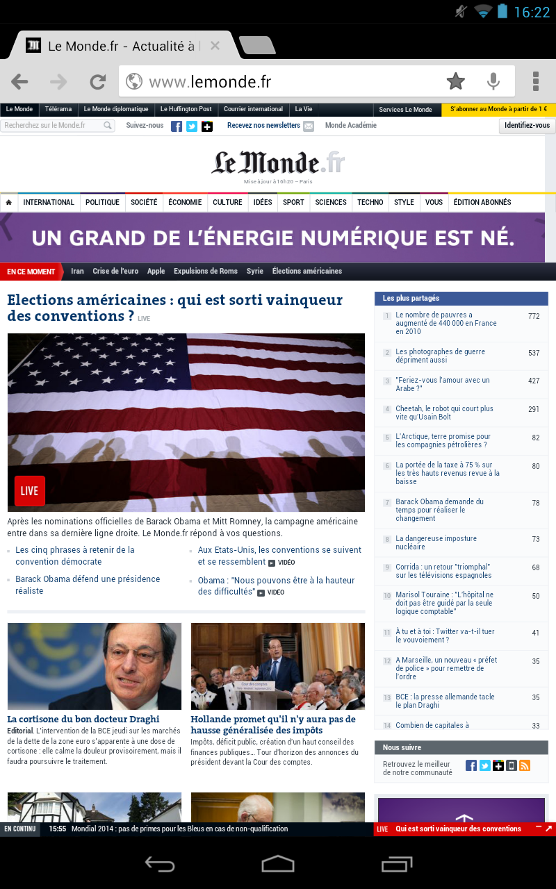556x889 pixels.
Task: Close the Le Monde.fr browser tab
Action: [215, 46]
